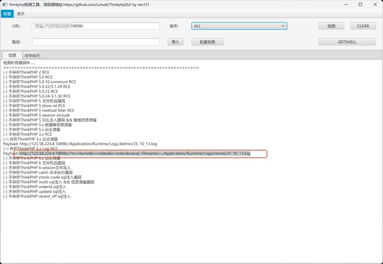This screenshot has height=264, width=383.
Task: Open the 版本 ALL dropdown
Action: pyautogui.click(x=239, y=26)
